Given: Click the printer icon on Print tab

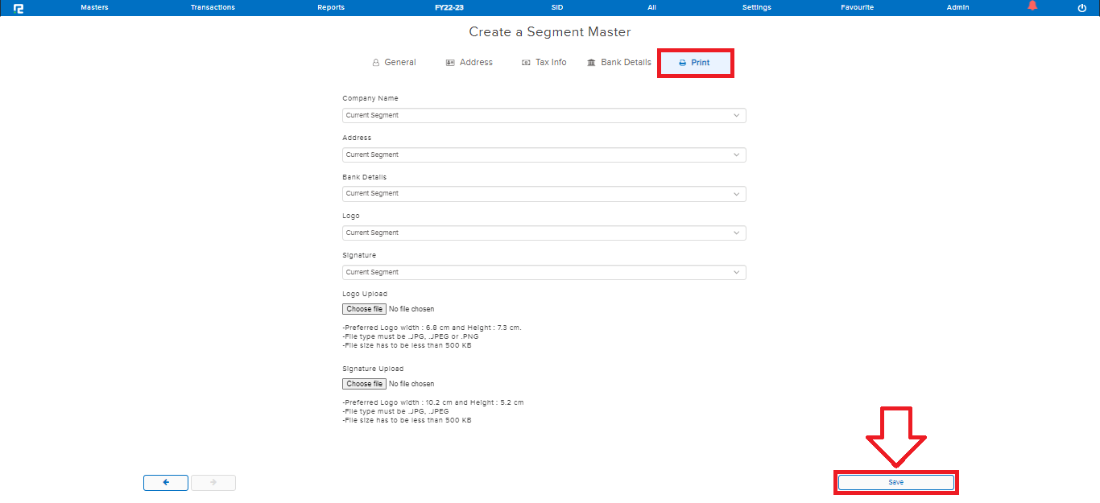Looking at the screenshot, I should 682,62.
